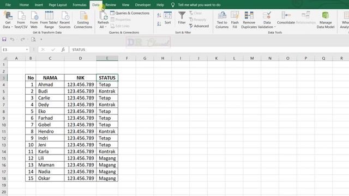Image resolution: width=349 pixels, height=196 pixels.
Task: Open the Help tab
Action: point(160,5)
